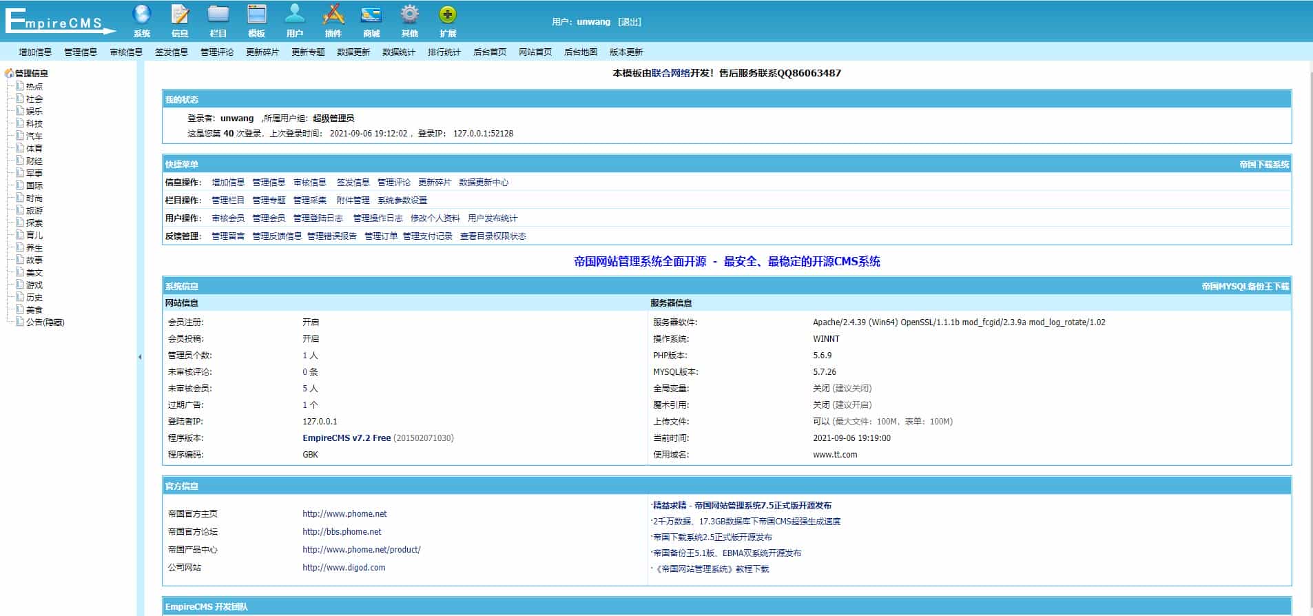Click 数据更新中心 in quick menu

[484, 183]
